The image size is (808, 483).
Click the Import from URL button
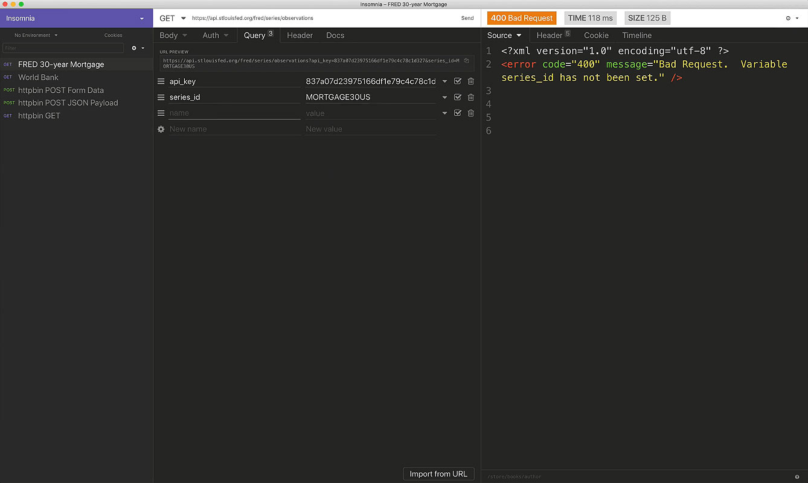click(x=438, y=474)
